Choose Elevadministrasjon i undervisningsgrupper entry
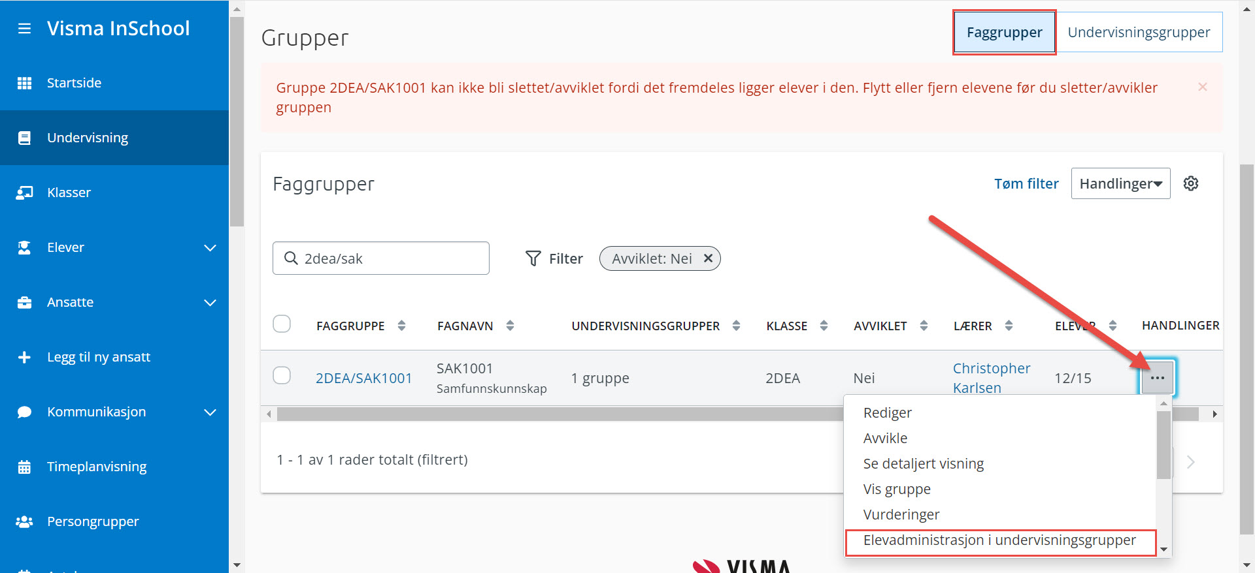This screenshot has height=573, width=1255. tap(1000, 540)
